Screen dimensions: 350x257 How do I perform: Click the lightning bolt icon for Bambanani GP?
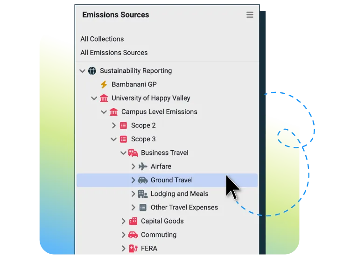coord(104,84)
